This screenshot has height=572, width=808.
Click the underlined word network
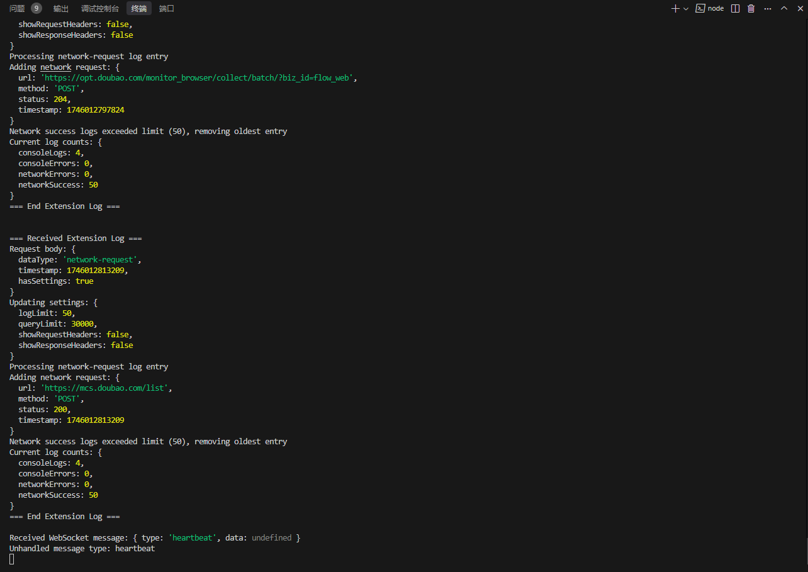point(56,67)
